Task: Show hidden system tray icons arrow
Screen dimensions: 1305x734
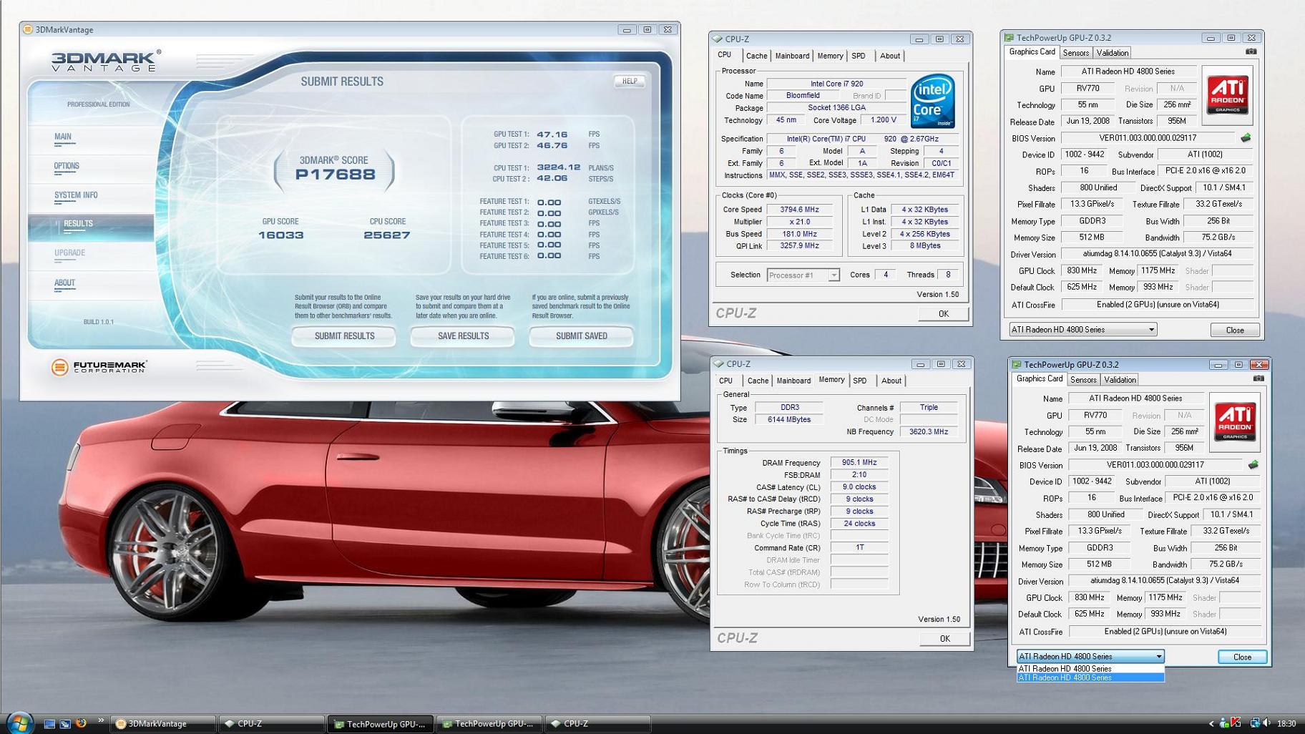Action: (1211, 723)
